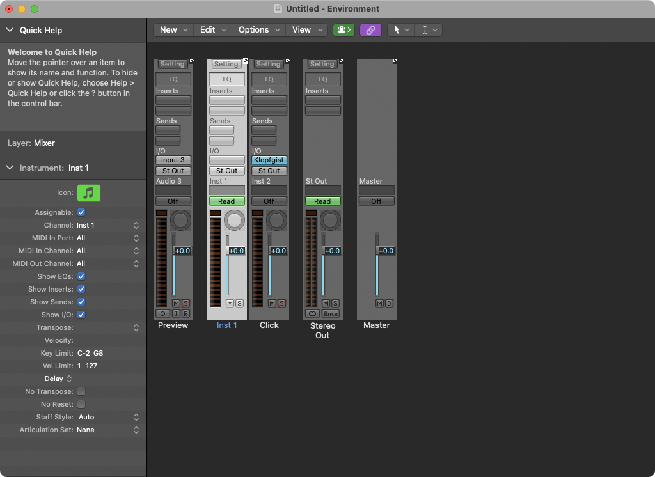
Task: Open the Staff Style dropdown
Action: coord(107,417)
